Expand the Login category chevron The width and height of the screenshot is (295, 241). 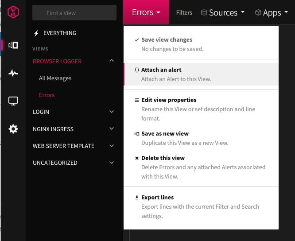[x=112, y=112]
